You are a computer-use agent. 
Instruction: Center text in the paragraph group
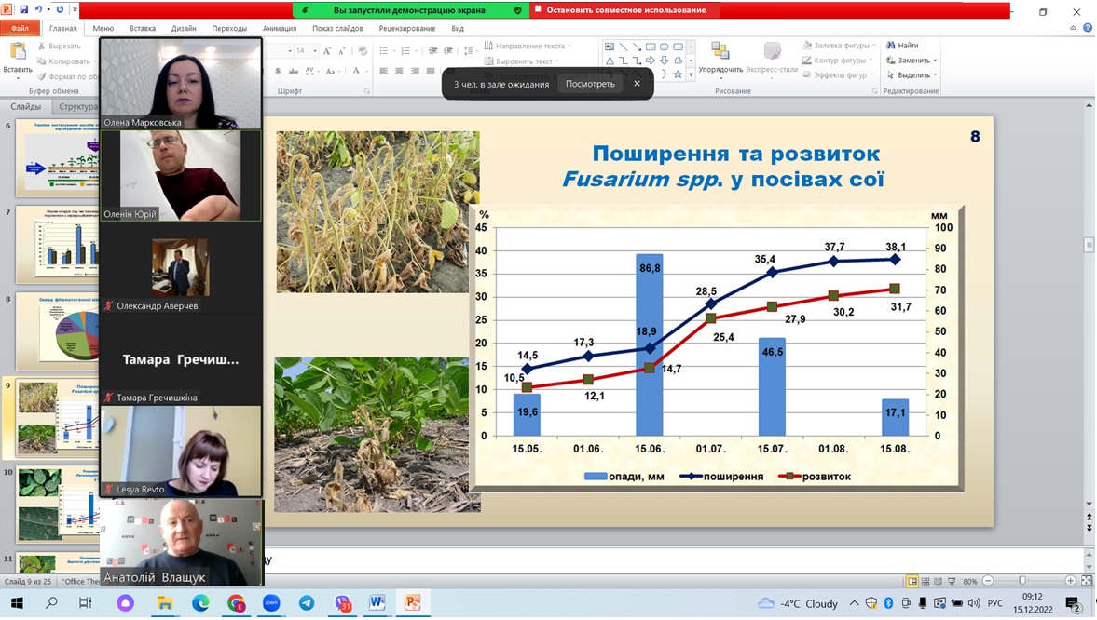tap(399, 71)
